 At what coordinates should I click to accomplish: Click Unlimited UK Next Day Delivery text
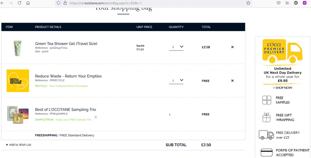point(283,71)
